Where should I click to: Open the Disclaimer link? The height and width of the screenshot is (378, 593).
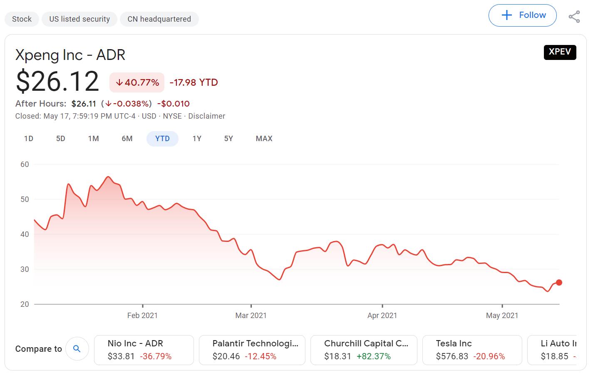207,116
